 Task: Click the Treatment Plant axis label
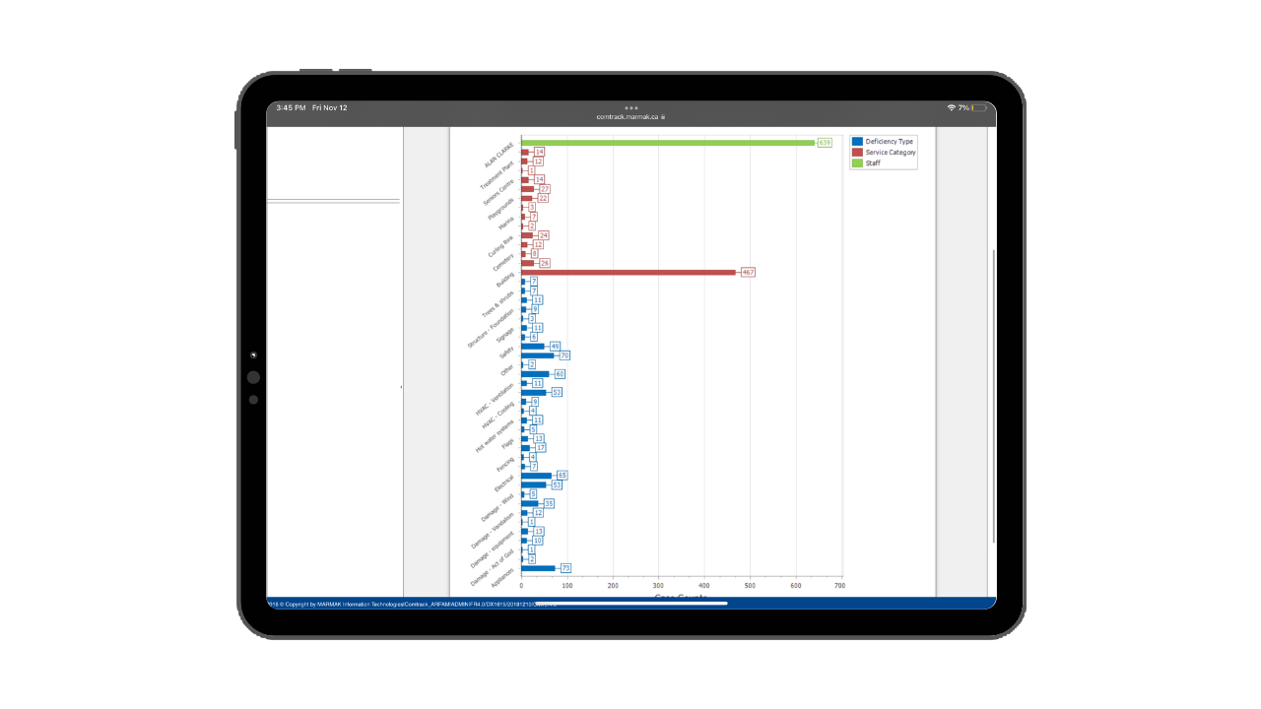(x=498, y=174)
